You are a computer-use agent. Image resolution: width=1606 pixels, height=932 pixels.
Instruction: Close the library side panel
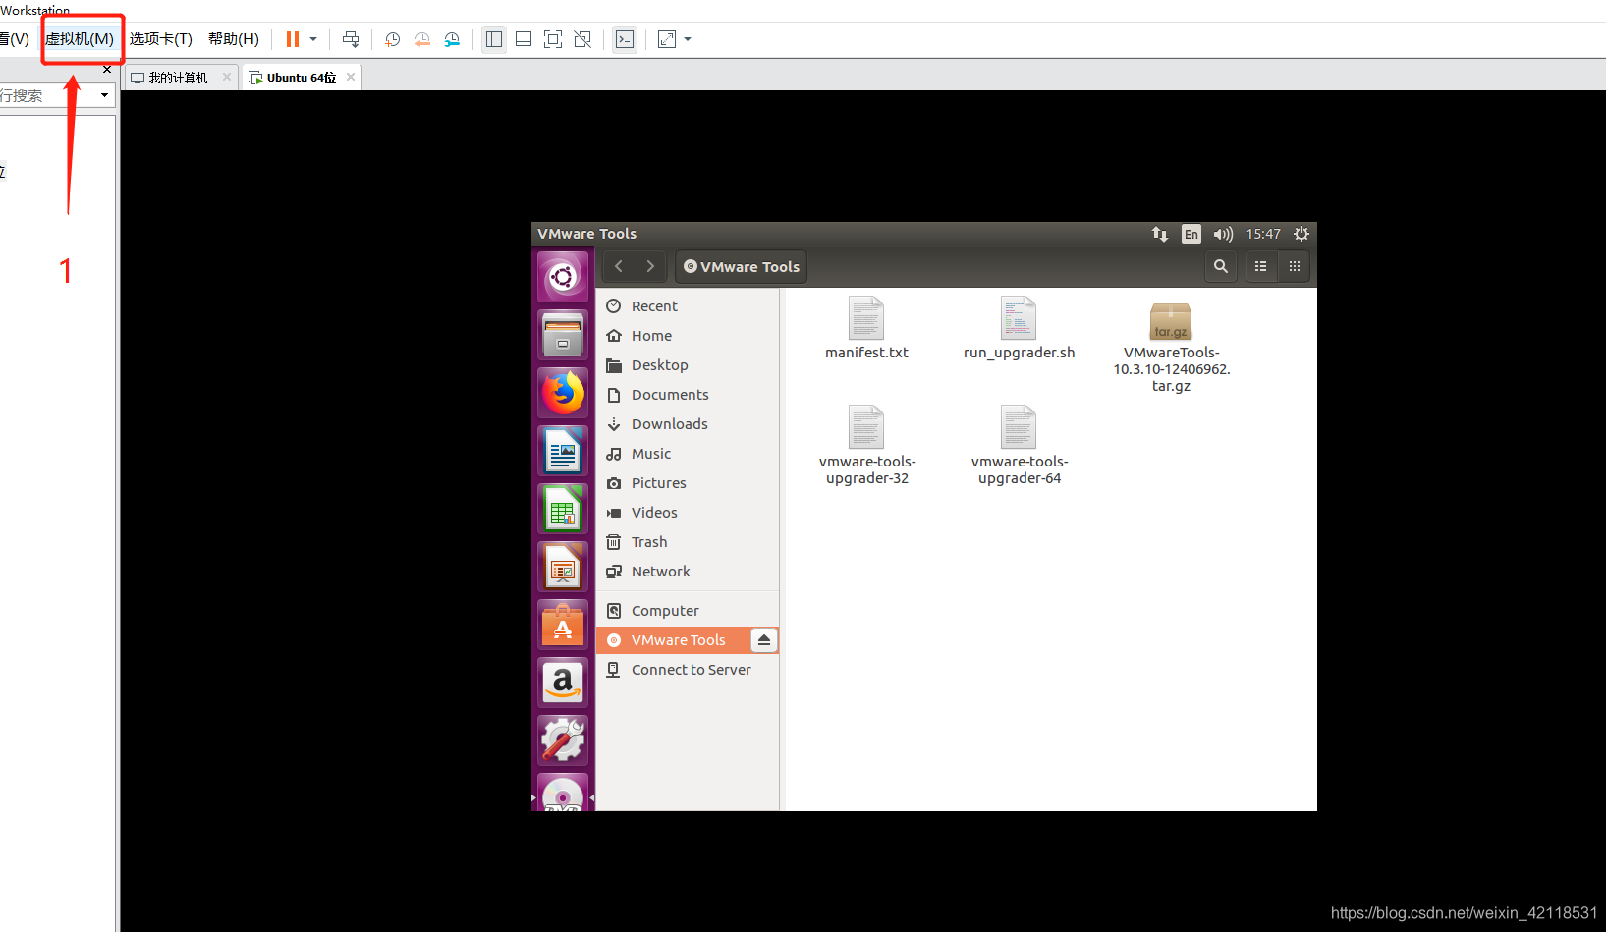click(107, 69)
